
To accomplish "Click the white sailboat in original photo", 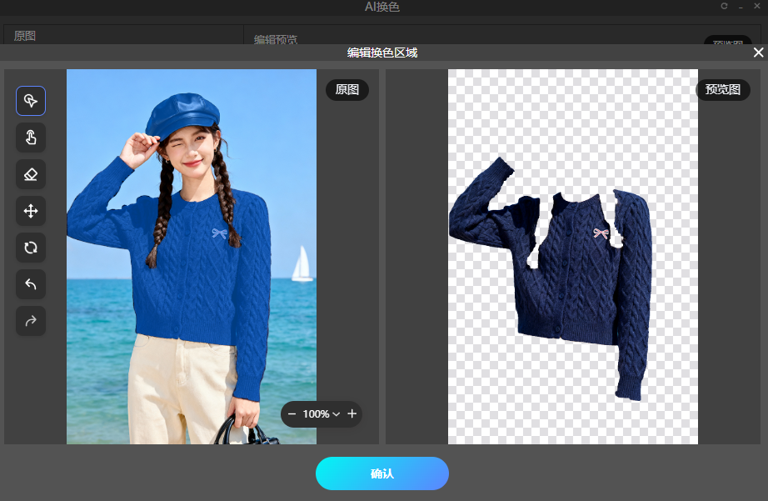I will (302, 264).
